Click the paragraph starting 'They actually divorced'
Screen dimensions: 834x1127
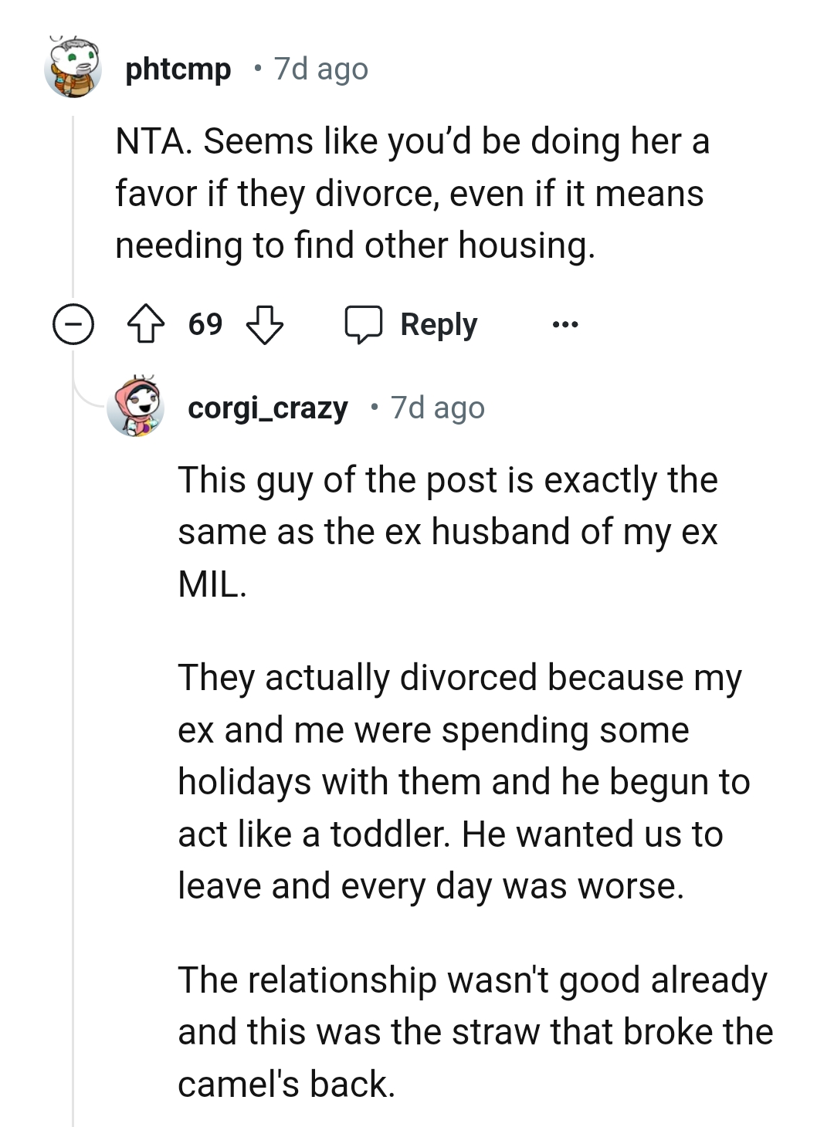click(x=463, y=781)
